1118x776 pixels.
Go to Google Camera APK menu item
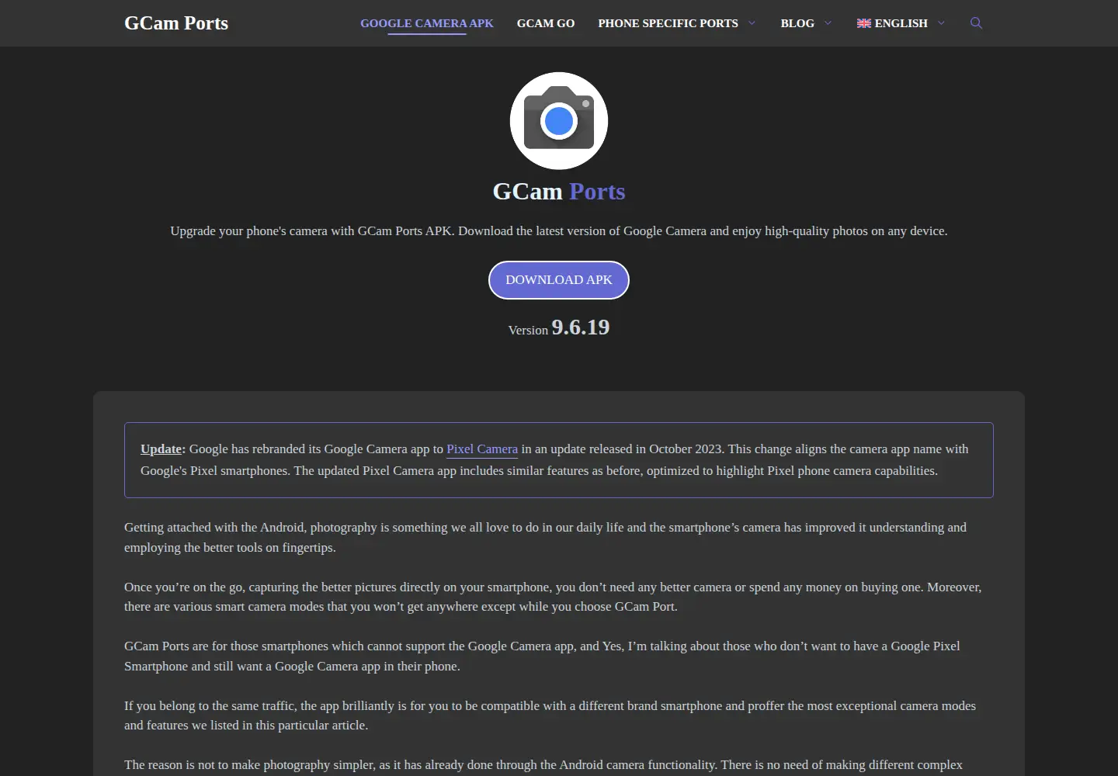[x=427, y=23]
